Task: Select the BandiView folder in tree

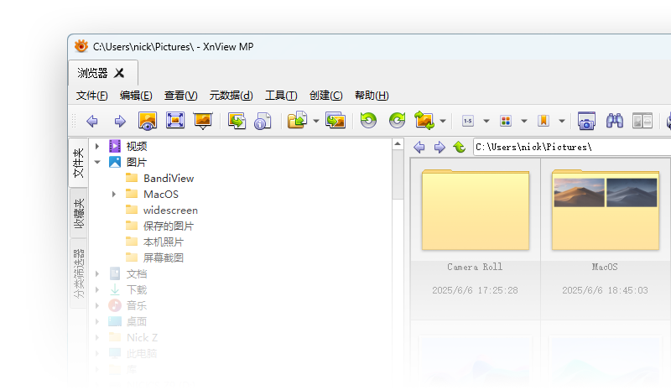Action: (169, 179)
